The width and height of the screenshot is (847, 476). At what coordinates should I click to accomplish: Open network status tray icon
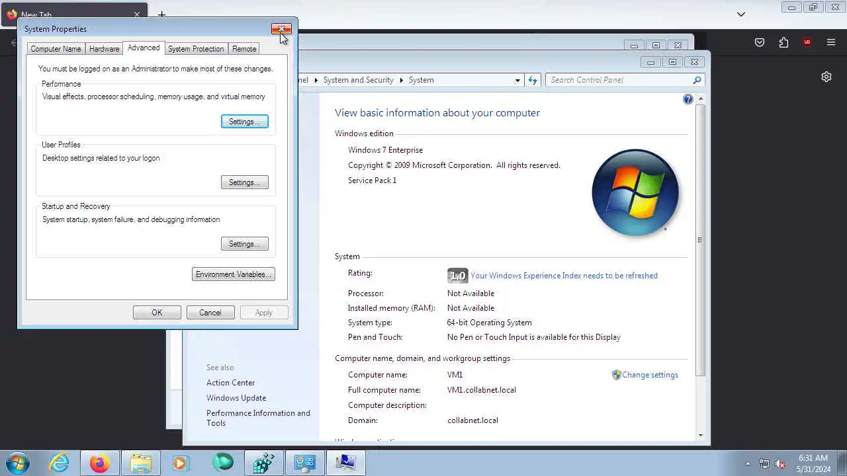tap(764, 463)
